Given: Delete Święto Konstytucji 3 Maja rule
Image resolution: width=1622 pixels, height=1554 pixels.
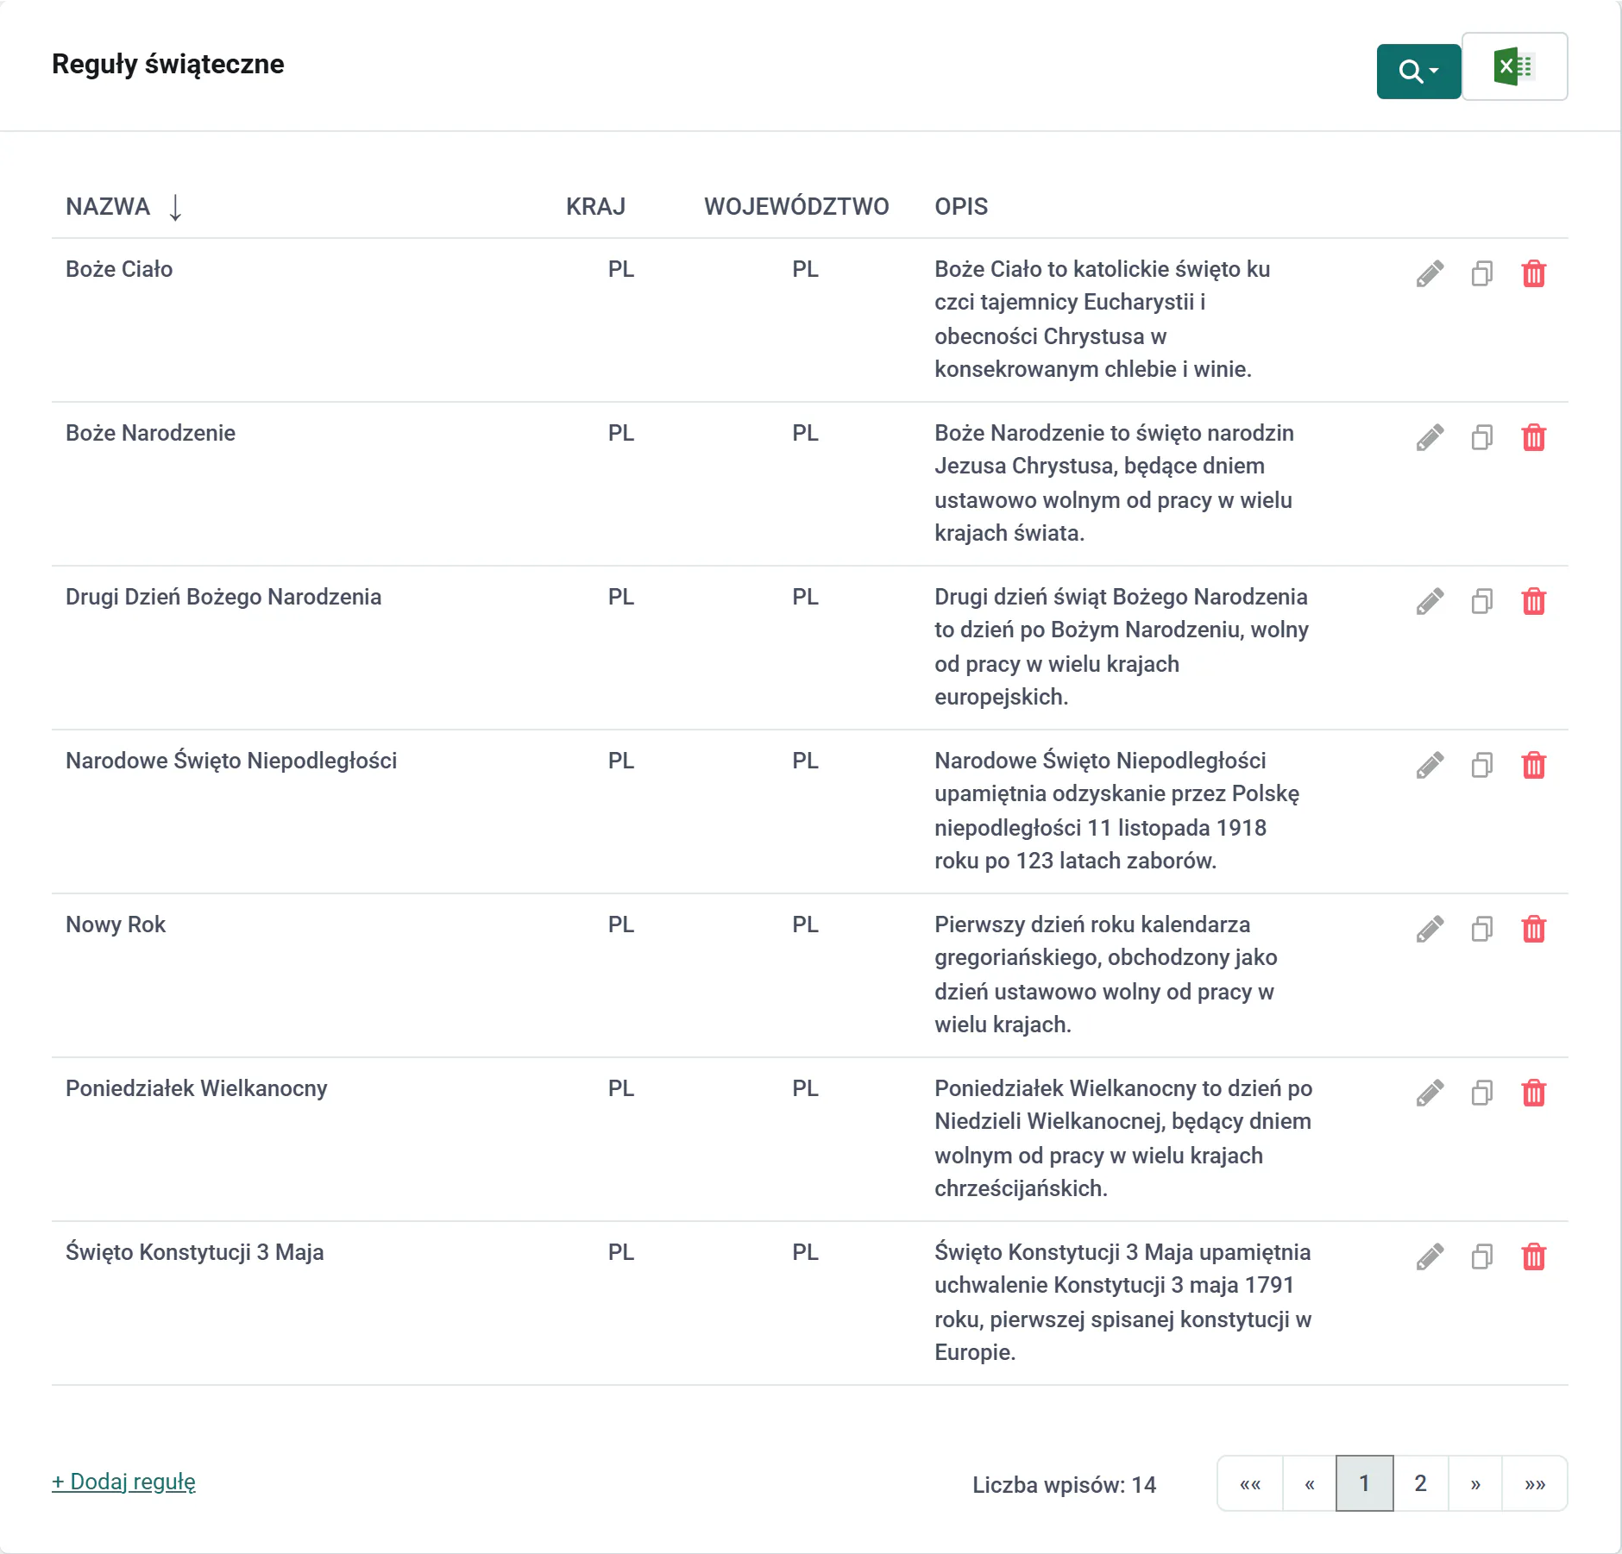Looking at the screenshot, I should 1534,1256.
